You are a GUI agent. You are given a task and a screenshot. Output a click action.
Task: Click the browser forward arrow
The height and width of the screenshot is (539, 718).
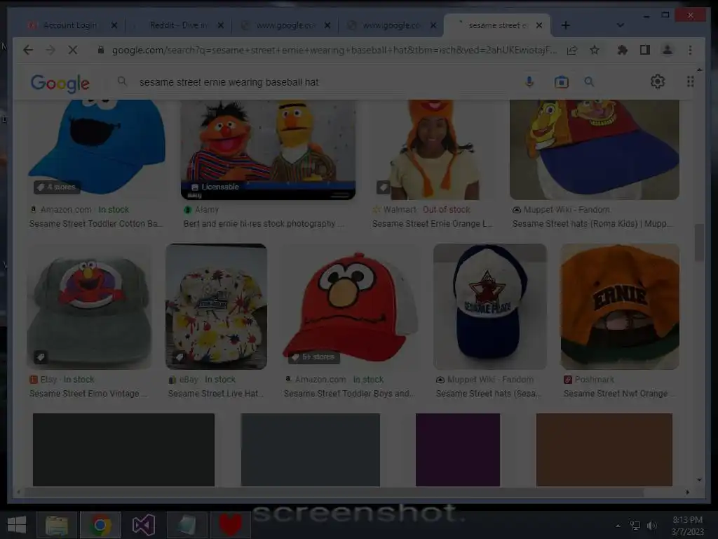[x=50, y=50]
